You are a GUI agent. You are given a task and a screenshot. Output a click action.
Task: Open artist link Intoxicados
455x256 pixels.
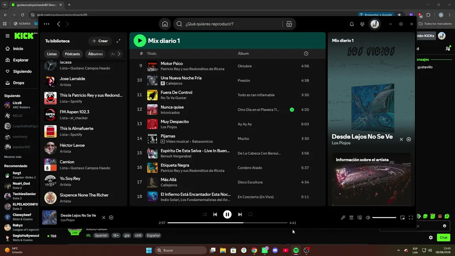[x=170, y=112]
